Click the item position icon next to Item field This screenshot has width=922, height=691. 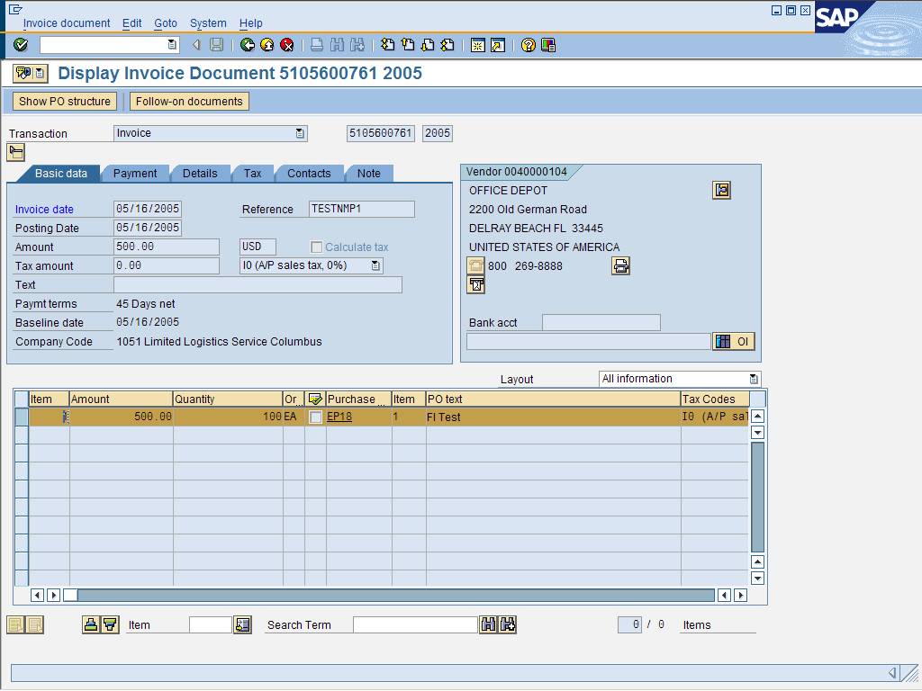[x=242, y=624]
